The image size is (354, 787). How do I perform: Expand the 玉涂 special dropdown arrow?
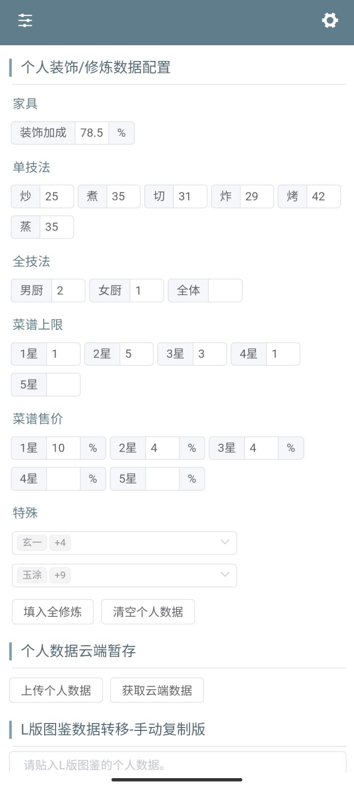[225, 575]
